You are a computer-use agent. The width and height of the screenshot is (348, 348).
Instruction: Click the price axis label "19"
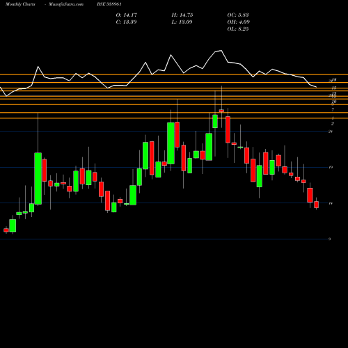pos(331,167)
